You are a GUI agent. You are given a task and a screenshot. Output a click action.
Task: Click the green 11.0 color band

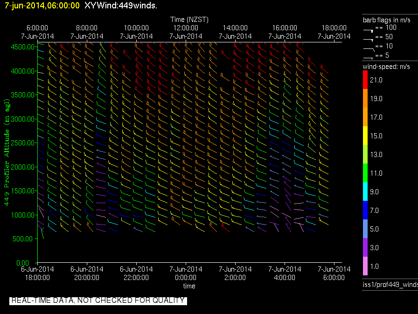[x=365, y=173]
